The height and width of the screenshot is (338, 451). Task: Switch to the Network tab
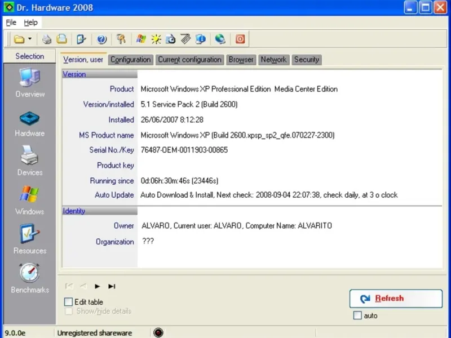(x=273, y=60)
